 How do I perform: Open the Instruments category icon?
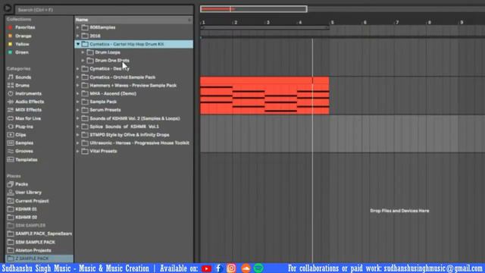tap(11, 93)
